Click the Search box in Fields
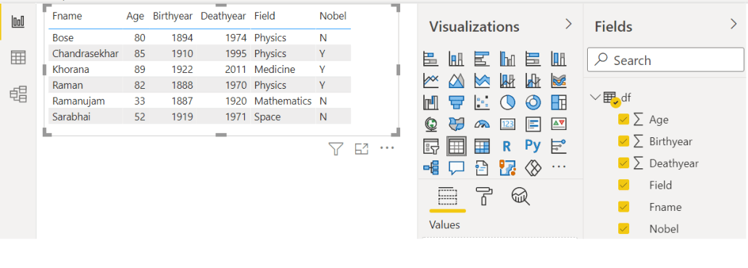This screenshot has width=748, height=268. (x=665, y=60)
